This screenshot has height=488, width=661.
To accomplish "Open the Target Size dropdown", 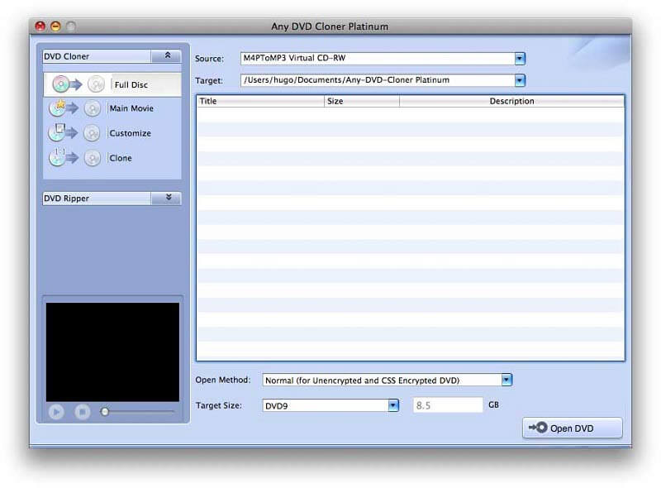I will point(393,405).
